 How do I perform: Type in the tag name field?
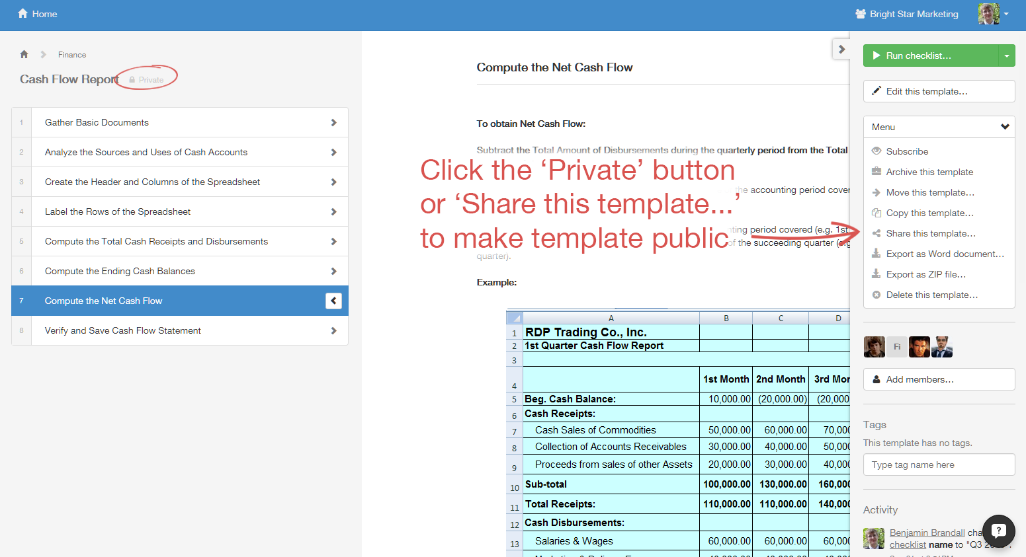pyautogui.click(x=939, y=464)
